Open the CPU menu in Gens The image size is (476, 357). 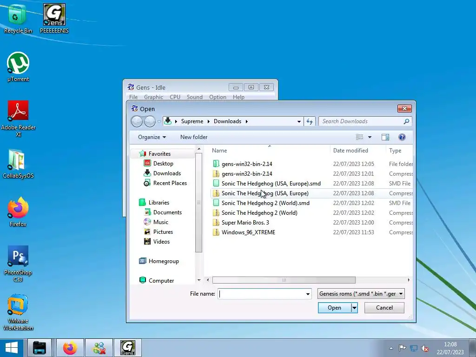175,97
